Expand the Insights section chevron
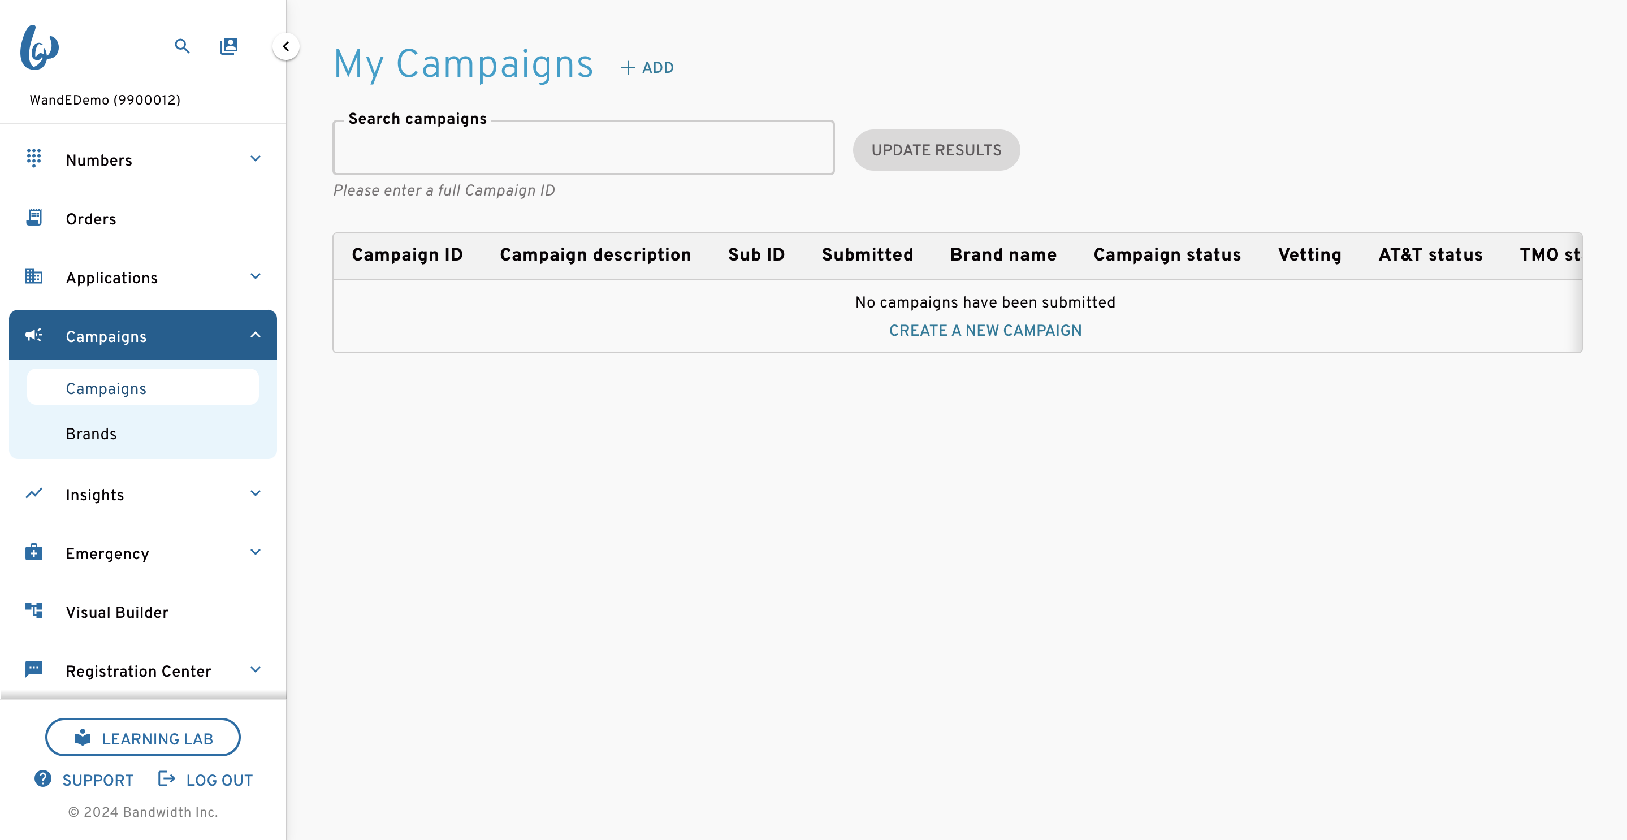 point(255,493)
